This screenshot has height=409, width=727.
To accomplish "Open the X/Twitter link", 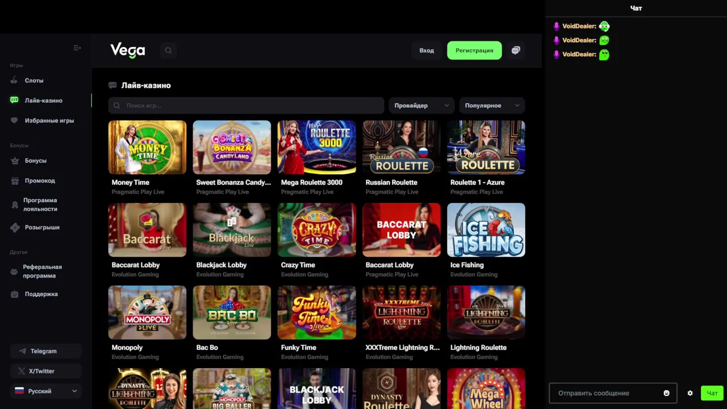I will (45, 371).
